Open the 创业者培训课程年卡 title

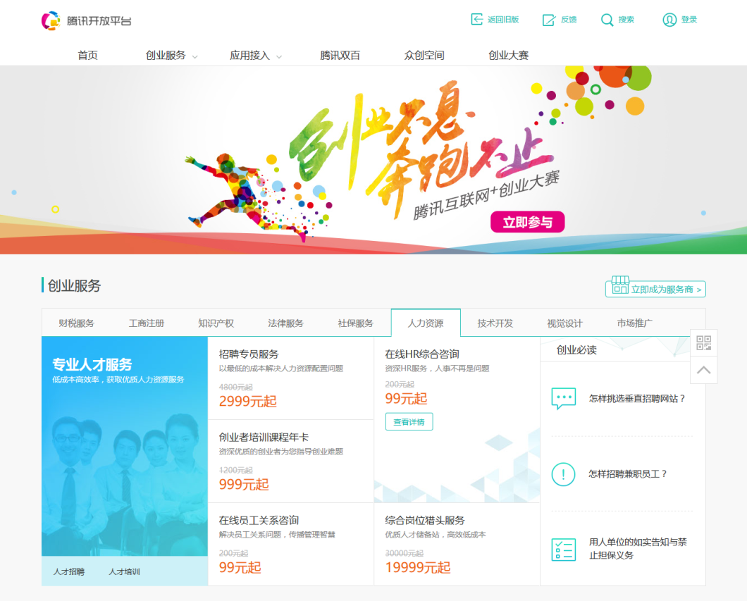point(264,437)
